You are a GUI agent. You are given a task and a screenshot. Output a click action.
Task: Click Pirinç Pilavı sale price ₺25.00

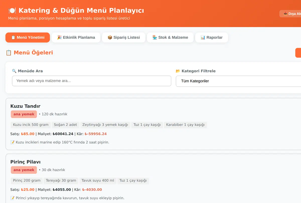pyautogui.click(x=28, y=190)
